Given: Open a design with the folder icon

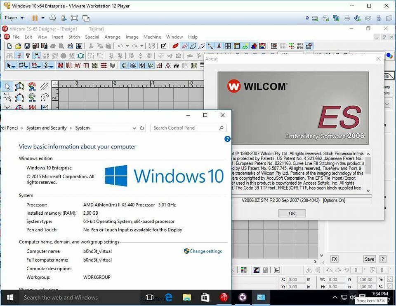Looking at the screenshot, I should (18, 46).
